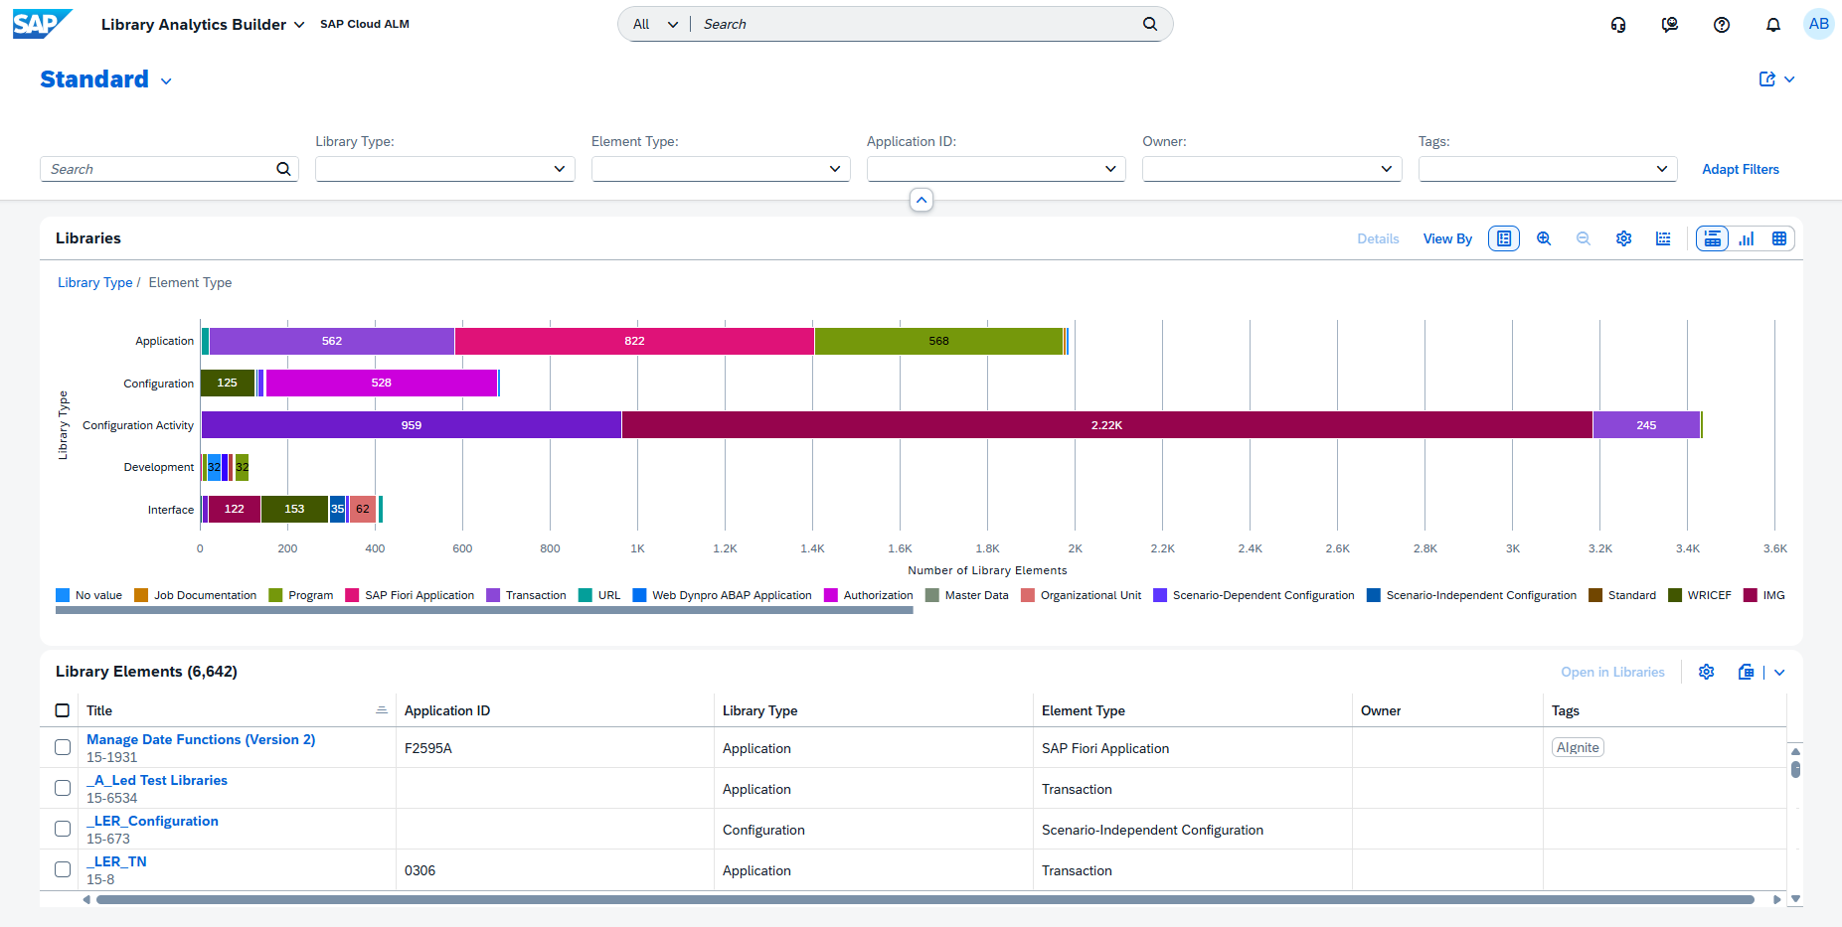
Task: Check the _LER_Configuration row checkbox
Action: coord(63,829)
